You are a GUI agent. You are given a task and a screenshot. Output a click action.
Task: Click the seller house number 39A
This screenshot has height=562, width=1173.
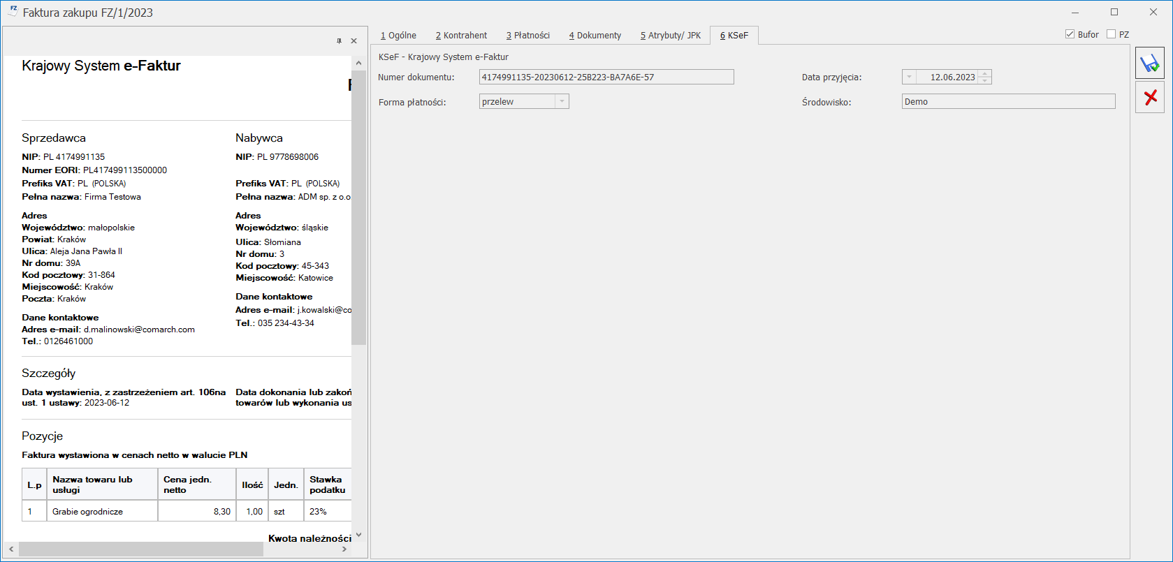click(x=73, y=263)
